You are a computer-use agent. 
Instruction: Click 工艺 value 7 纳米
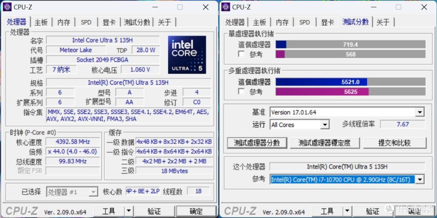click(62, 70)
